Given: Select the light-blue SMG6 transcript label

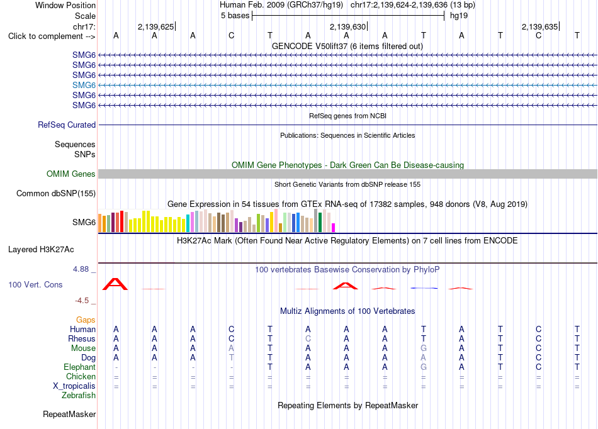Looking at the screenshot, I should coord(84,85).
